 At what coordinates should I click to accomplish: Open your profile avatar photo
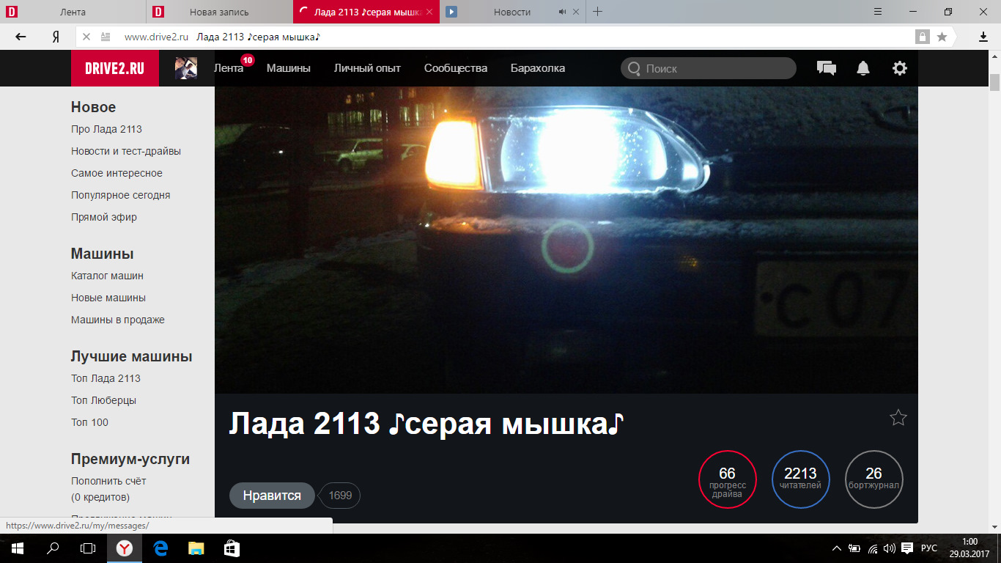(x=186, y=67)
